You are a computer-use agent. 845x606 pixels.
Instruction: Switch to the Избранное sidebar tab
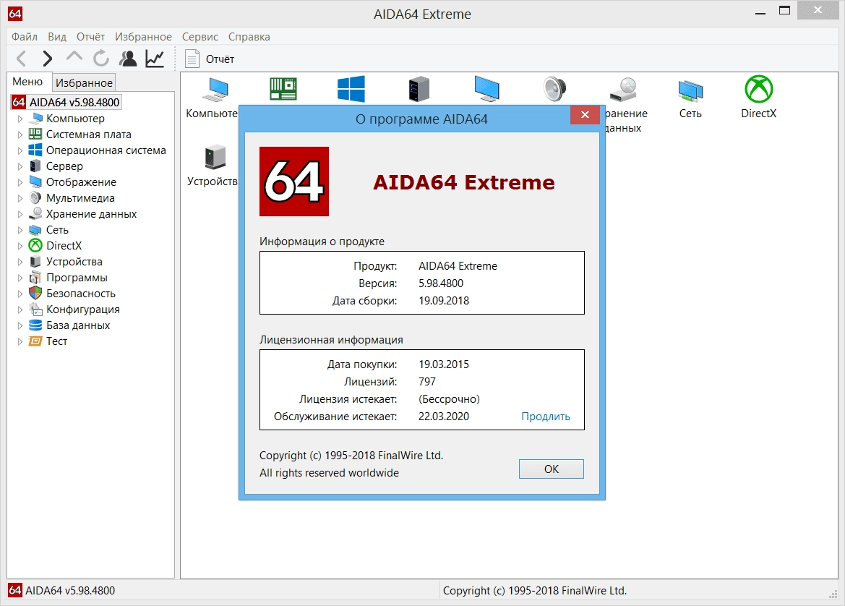[x=84, y=82]
